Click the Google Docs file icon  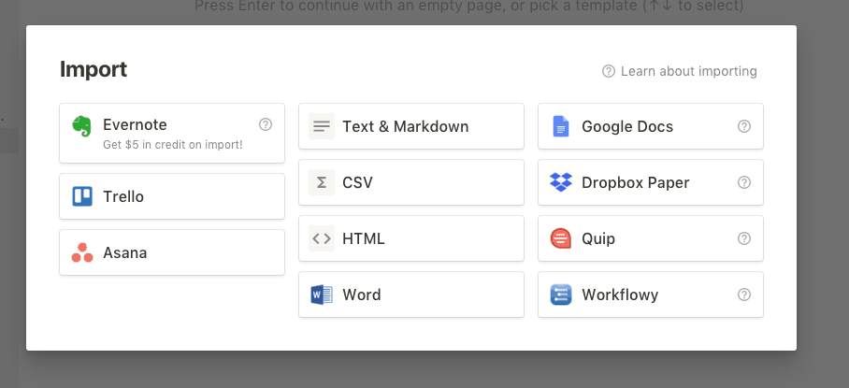pyautogui.click(x=561, y=126)
